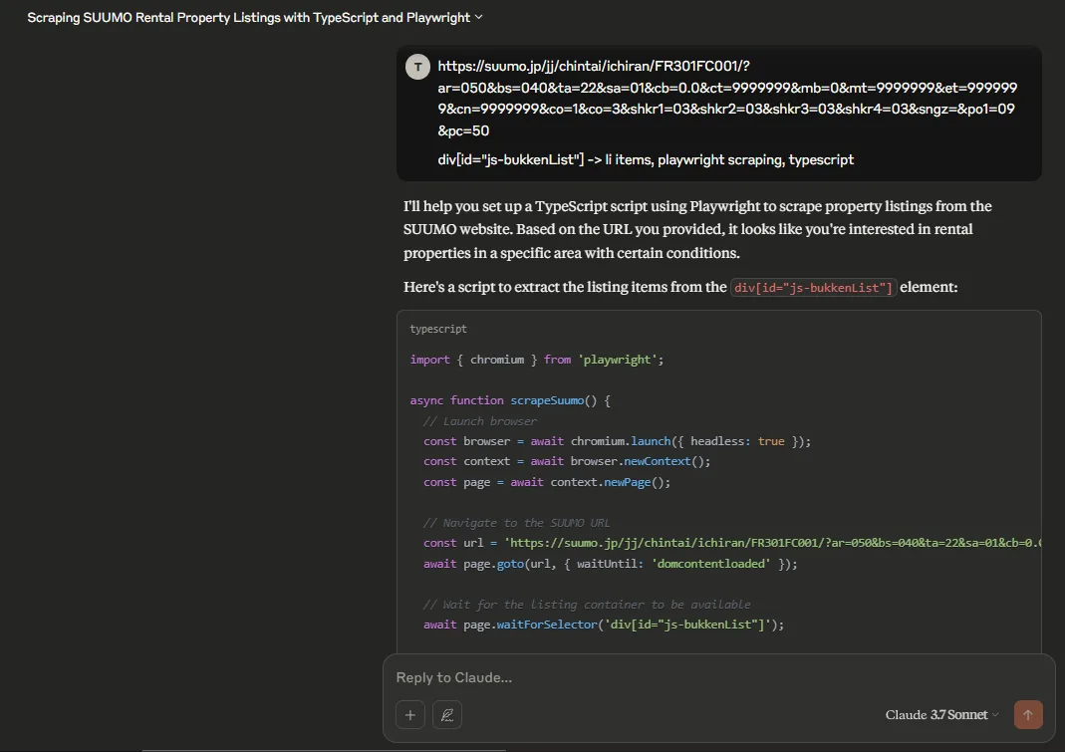Viewport: 1065px width, 752px height.
Task: Open the writing style quill icon
Action: coord(447,715)
